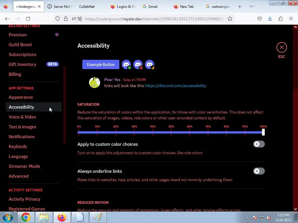Screen dimensions: 298x223
Task: Switch to the Server Not Found tab
Action: pyautogui.click(x=60, y=7)
